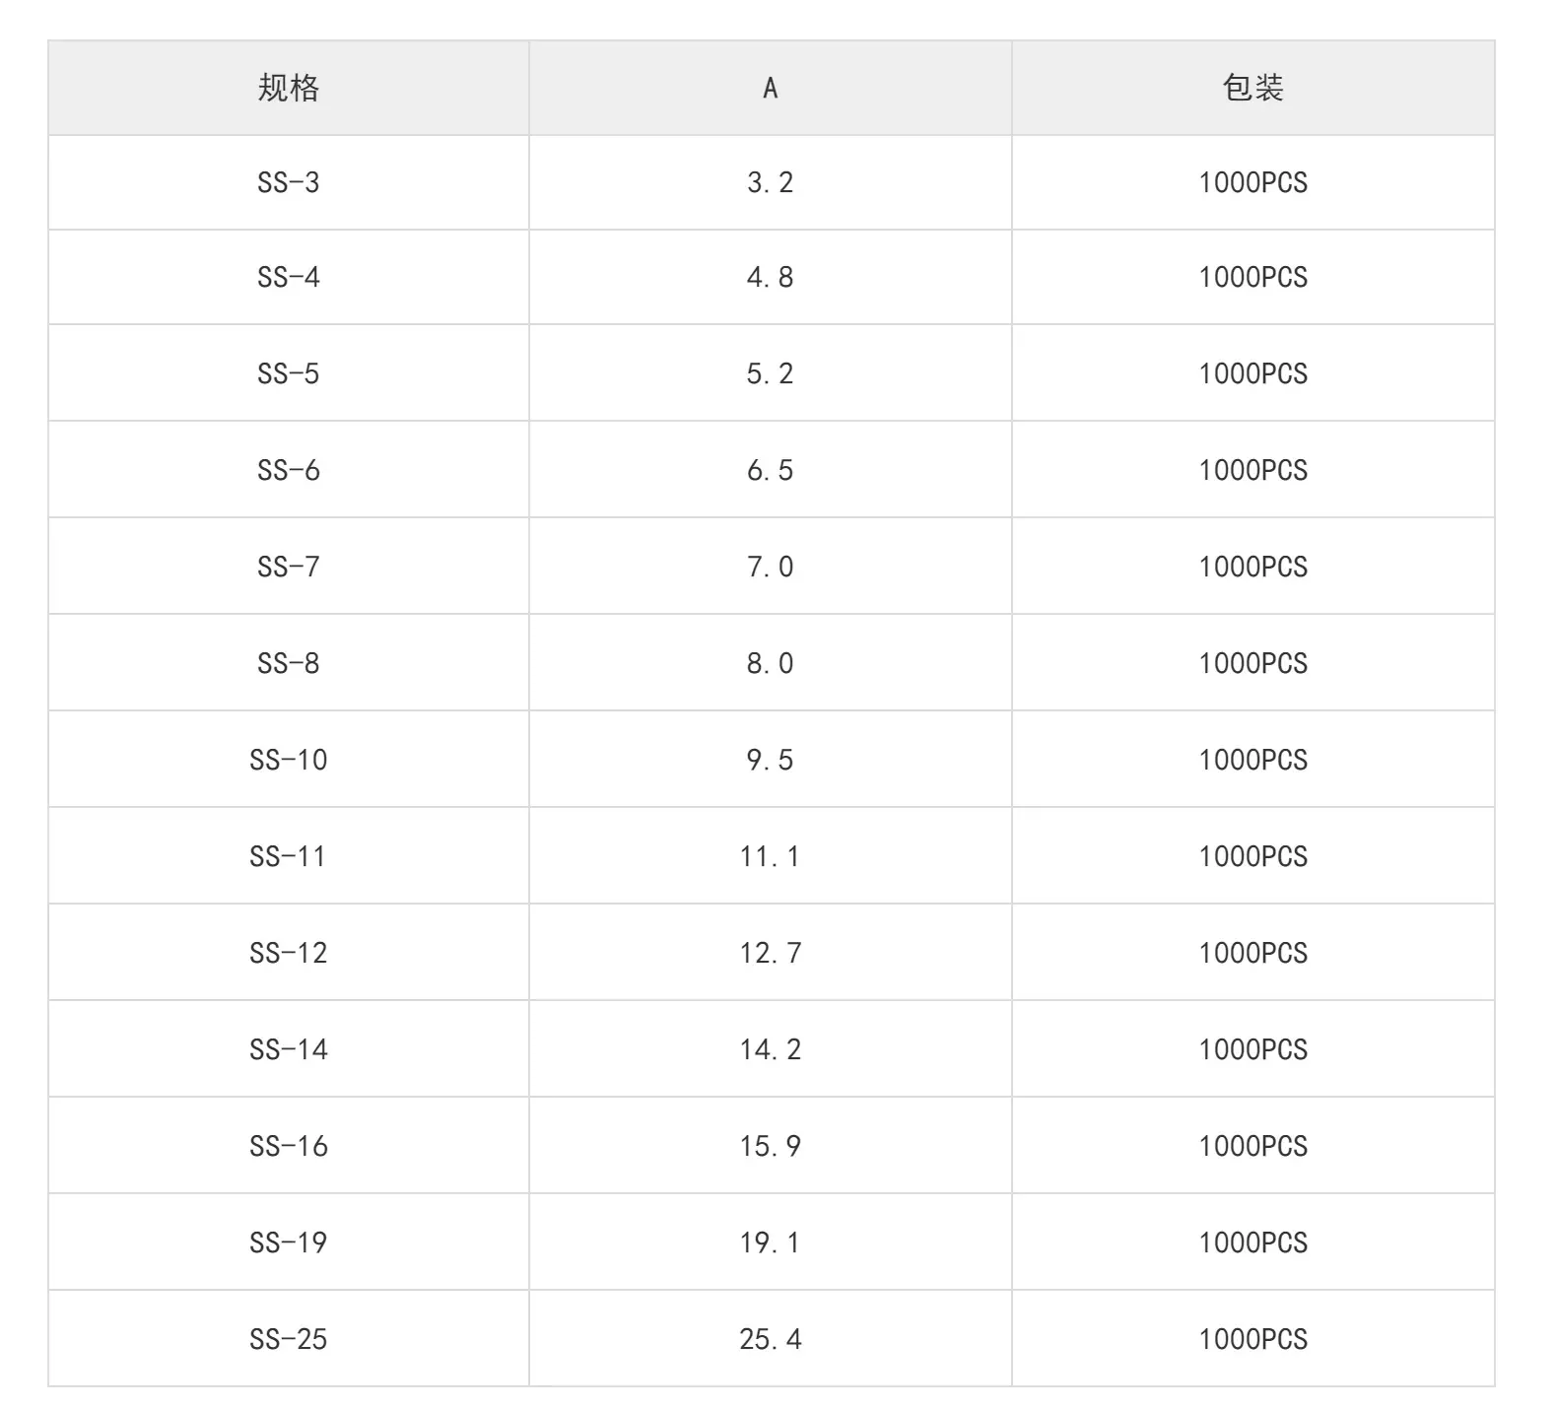Click the 3.2 value cell
This screenshot has height=1409, width=1557.
tap(771, 182)
